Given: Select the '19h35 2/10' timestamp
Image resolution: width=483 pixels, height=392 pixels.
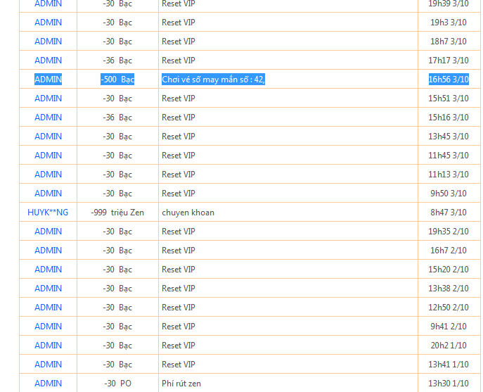Looking at the screenshot, I should tap(449, 232).
